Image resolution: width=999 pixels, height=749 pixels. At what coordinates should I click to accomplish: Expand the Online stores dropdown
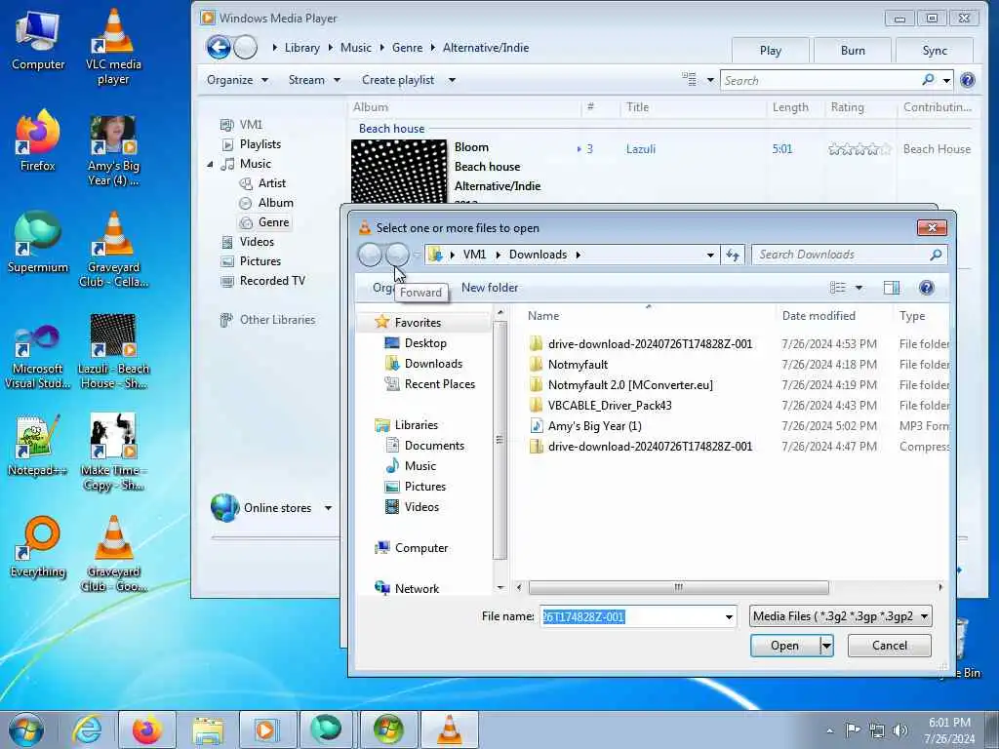[x=328, y=507]
